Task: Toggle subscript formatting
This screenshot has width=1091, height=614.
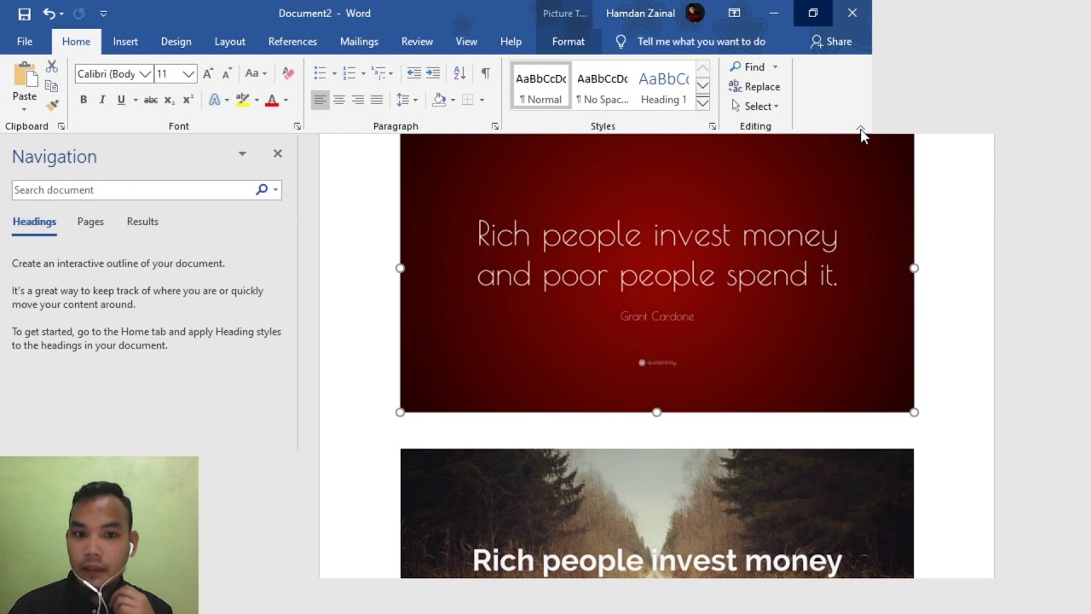Action: coord(169,100)
